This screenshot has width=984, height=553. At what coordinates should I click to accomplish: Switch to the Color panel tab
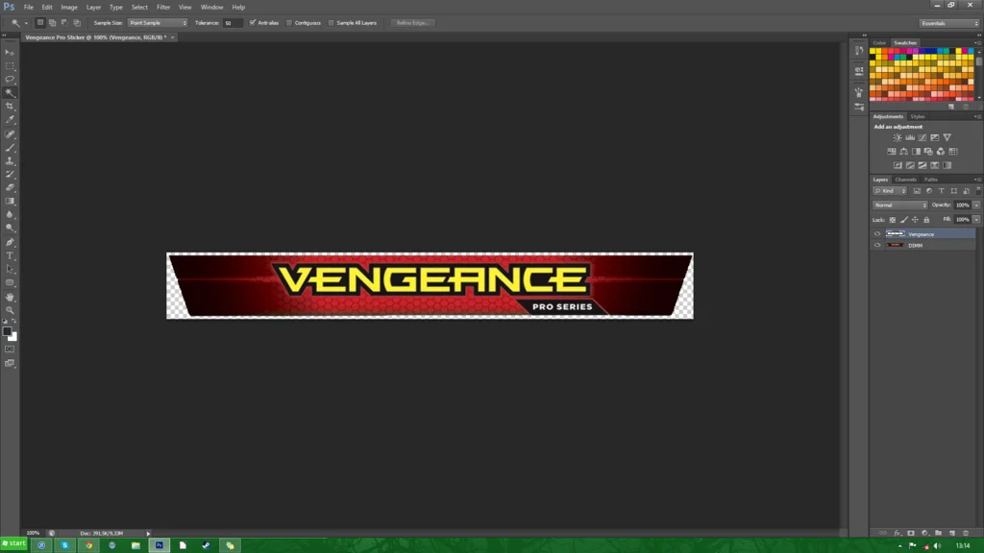(x=879, y=42)
